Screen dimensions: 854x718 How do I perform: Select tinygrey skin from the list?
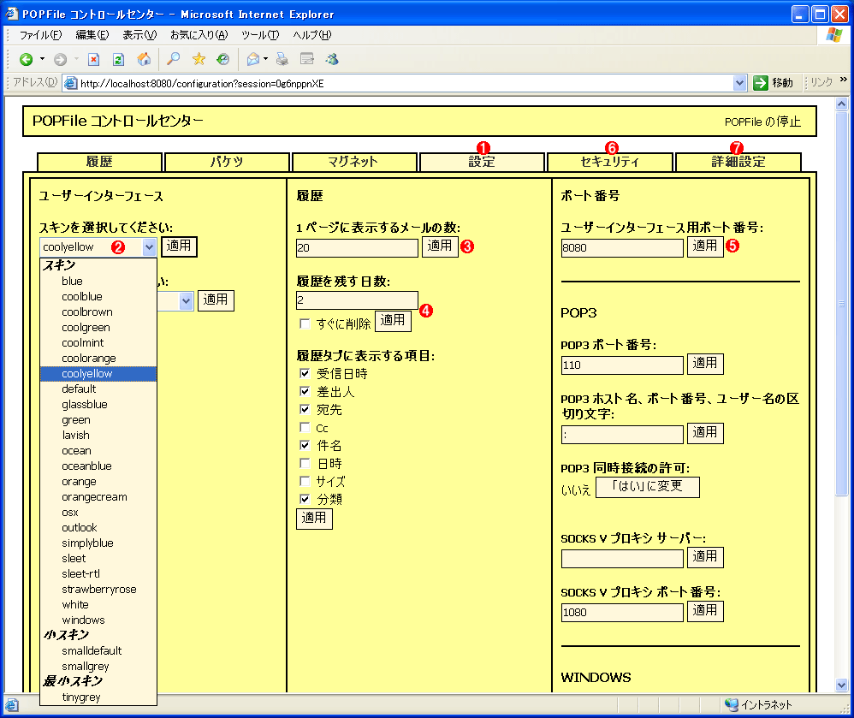[98, 697]
